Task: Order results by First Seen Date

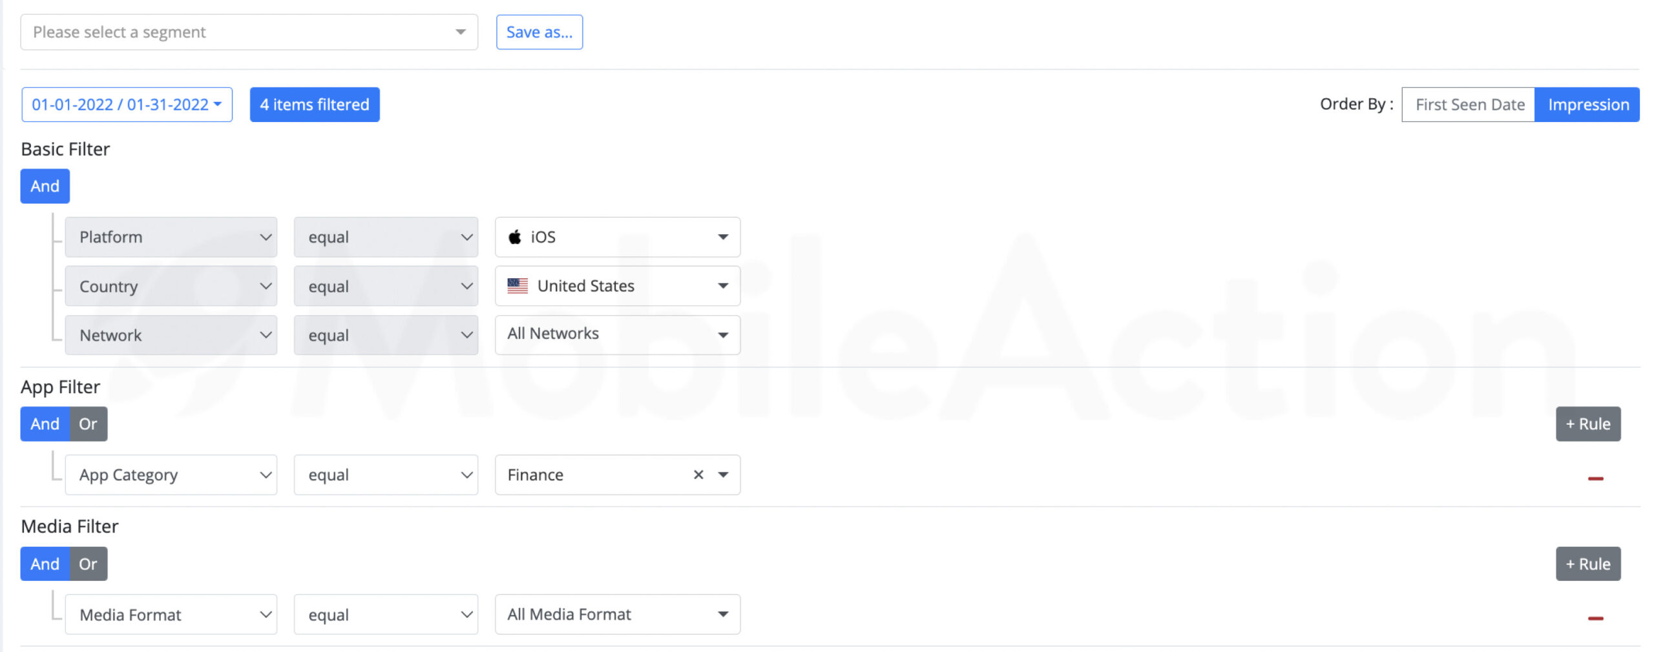Action: coord(1469,105)
